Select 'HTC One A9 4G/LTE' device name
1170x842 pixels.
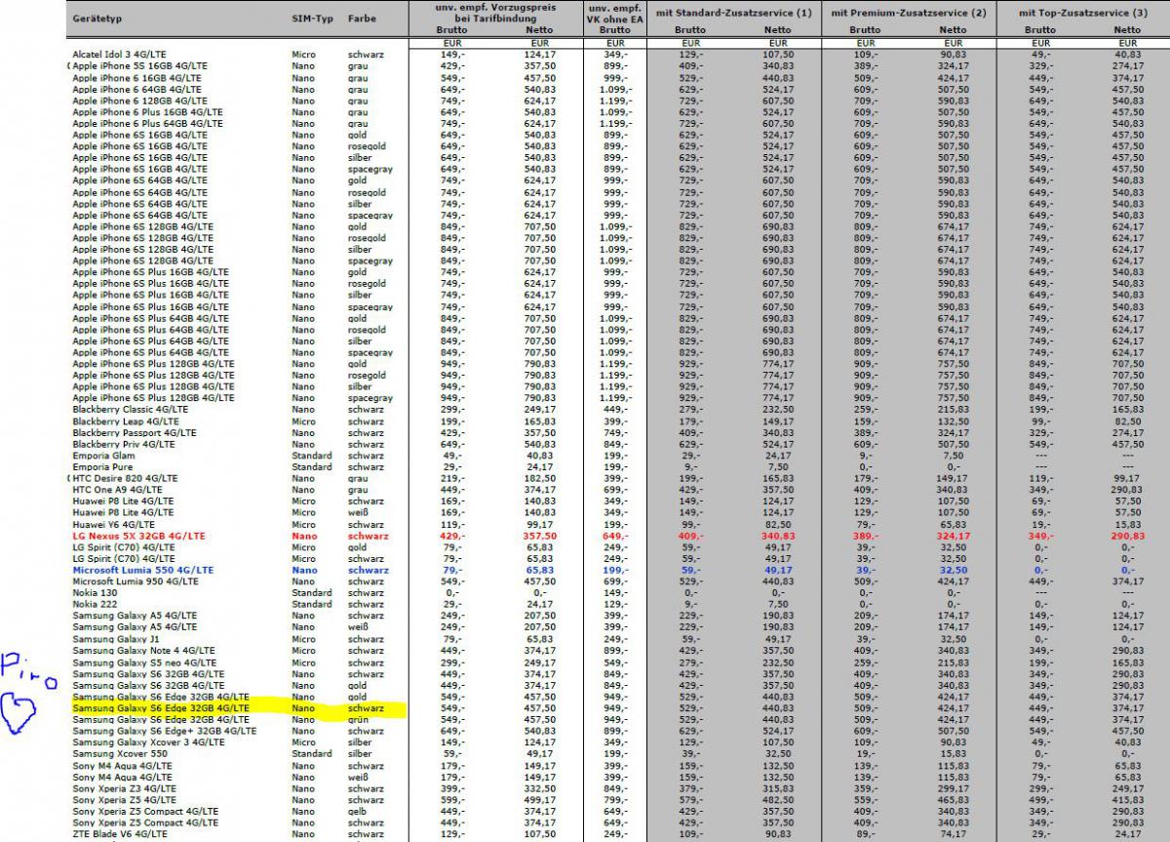(117, 490)
